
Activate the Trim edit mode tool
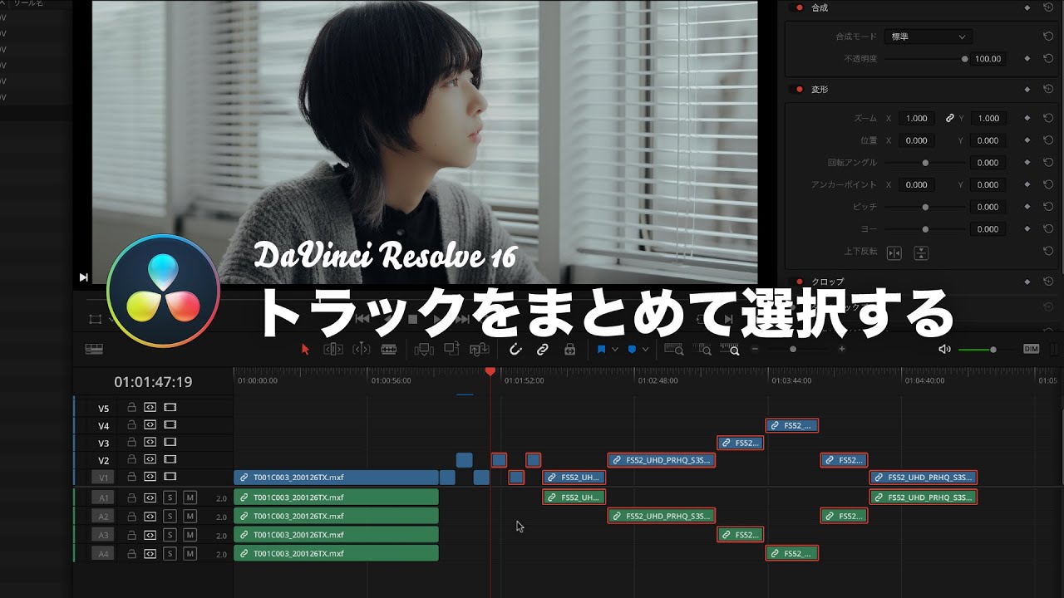[x=333, y=350]
